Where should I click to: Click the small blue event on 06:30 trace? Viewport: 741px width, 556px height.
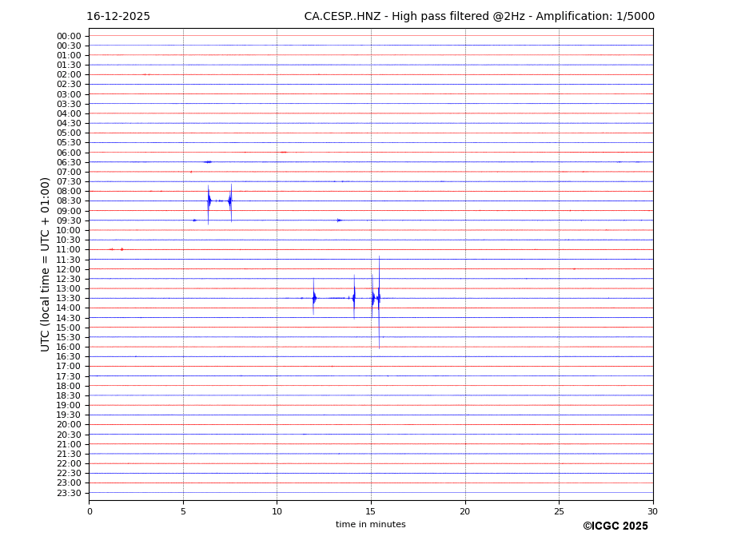(x=208, y=162)
